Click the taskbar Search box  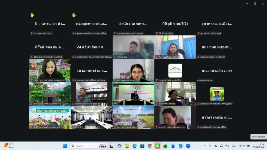(x=88, y=146)
